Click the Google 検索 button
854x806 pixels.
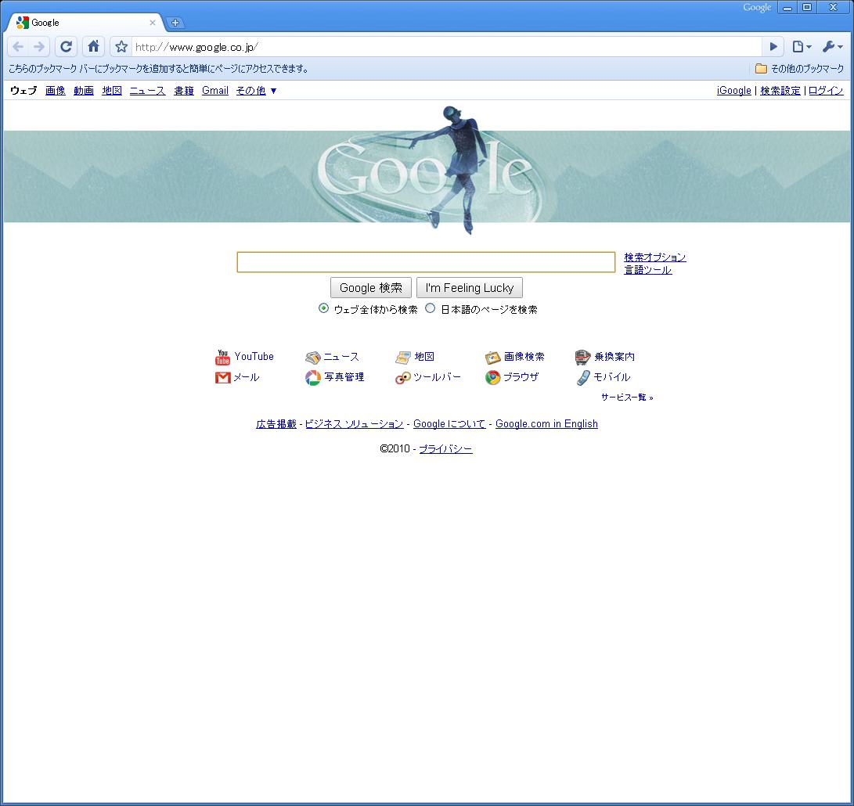[x=371, y=287]
